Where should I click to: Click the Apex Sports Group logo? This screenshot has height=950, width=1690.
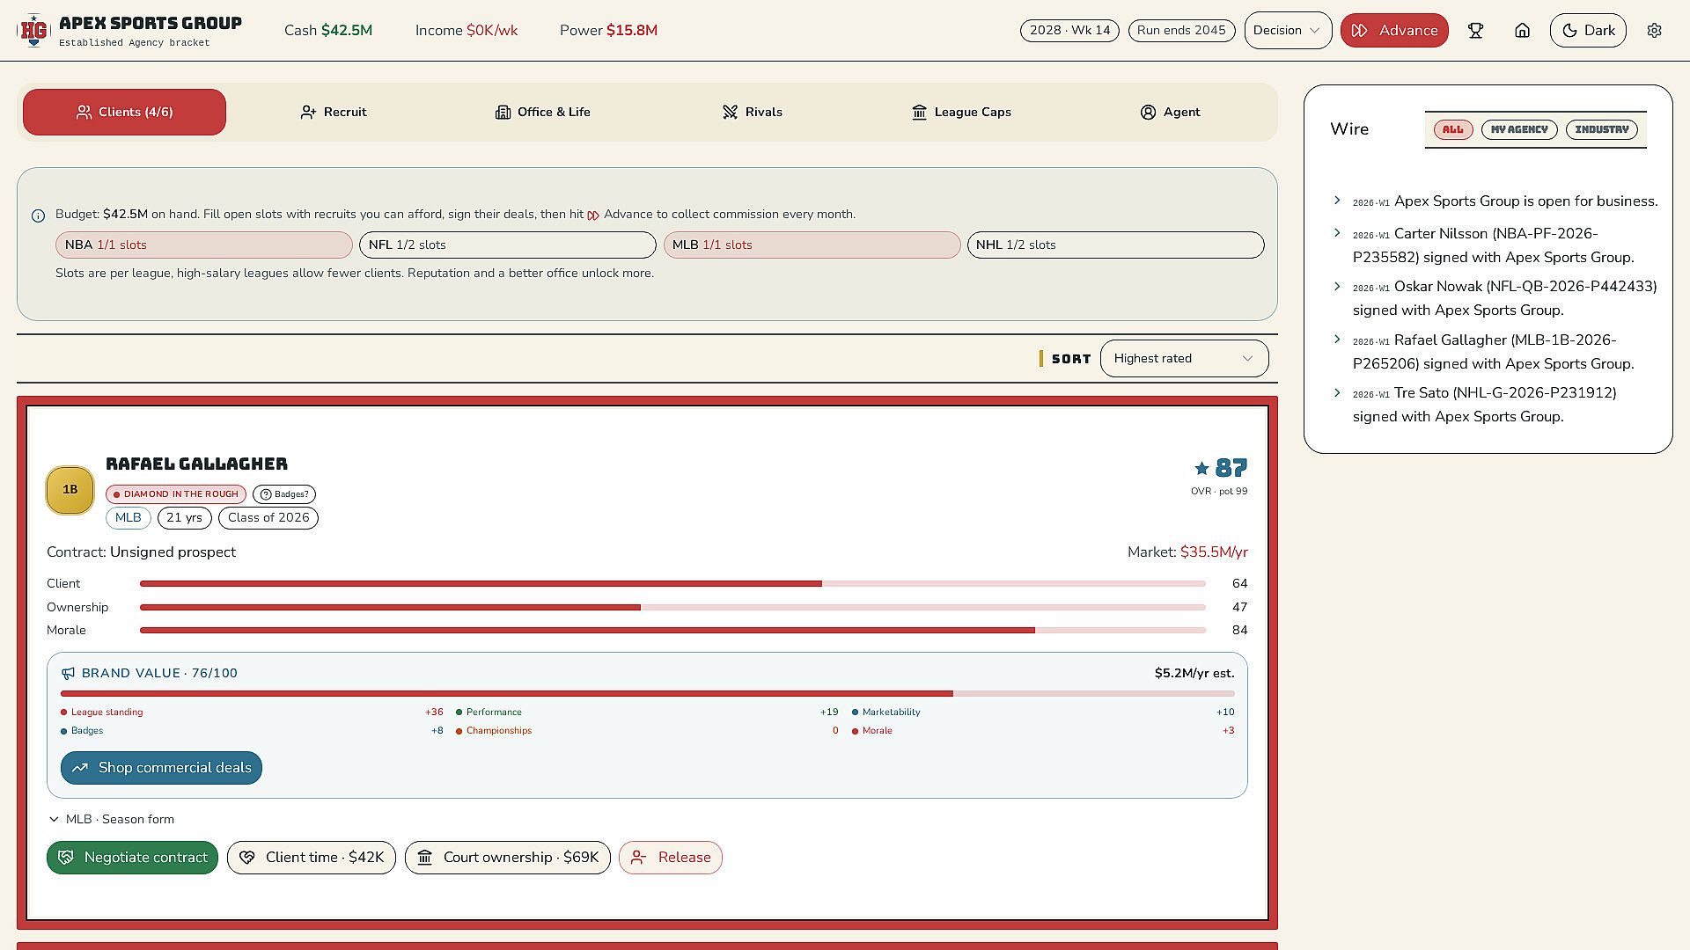pyautogui.click(x=33, y=31)
